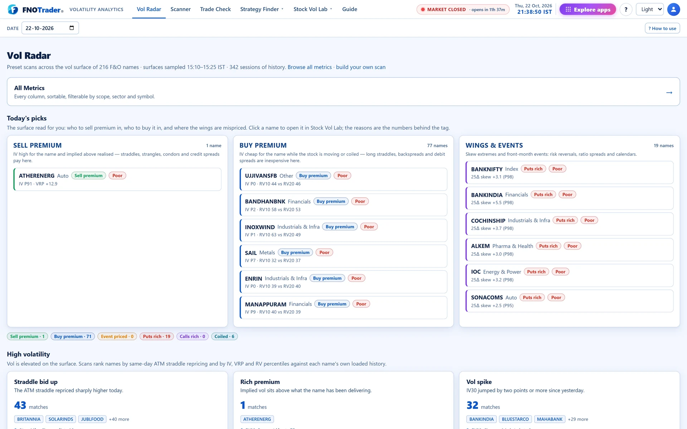The image size is (687, 429).
Task: Switch to the Vol Radar tab
Action: pos(149,9)
